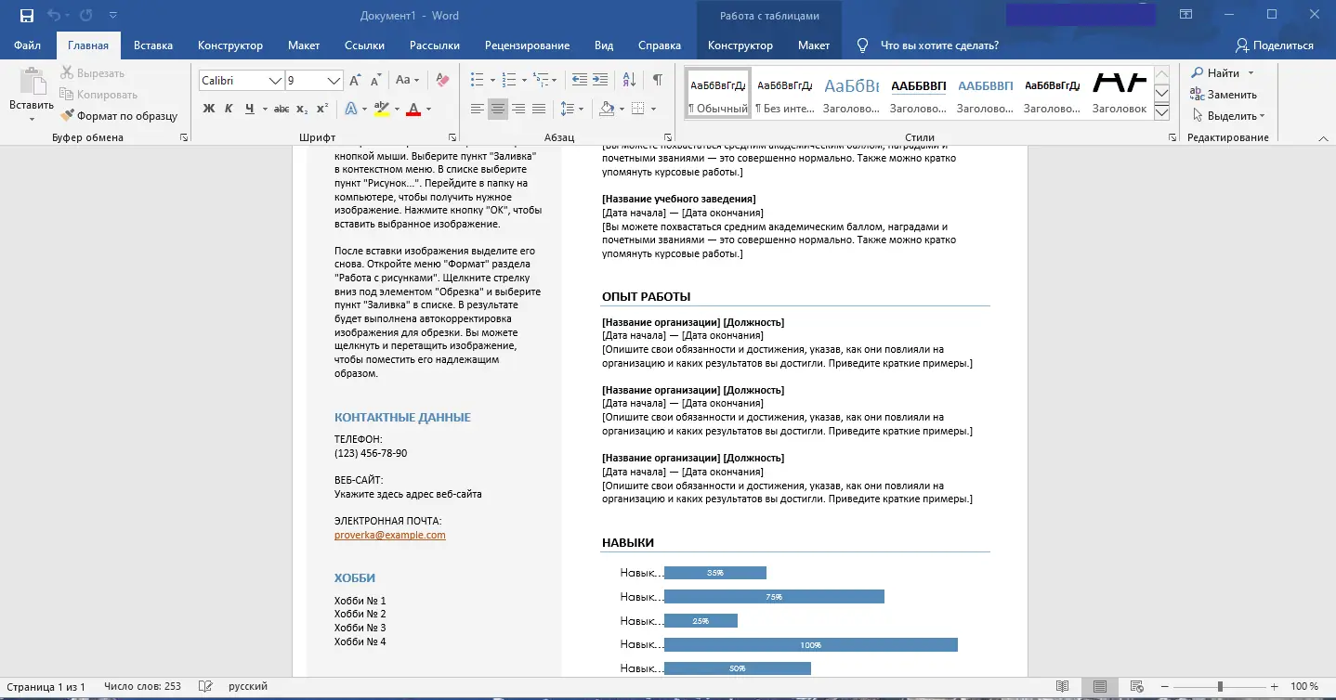Open the Styles (Стили) pane launcher
The image size is (1336, 700).
pyautogui.click(x=1172, y=137)
